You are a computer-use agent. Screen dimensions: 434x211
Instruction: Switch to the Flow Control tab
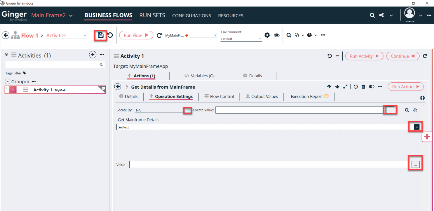tap(219, 96)
